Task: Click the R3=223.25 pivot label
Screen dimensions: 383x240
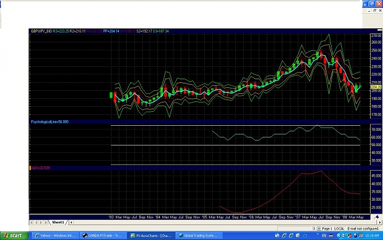Action: point(61,31)
